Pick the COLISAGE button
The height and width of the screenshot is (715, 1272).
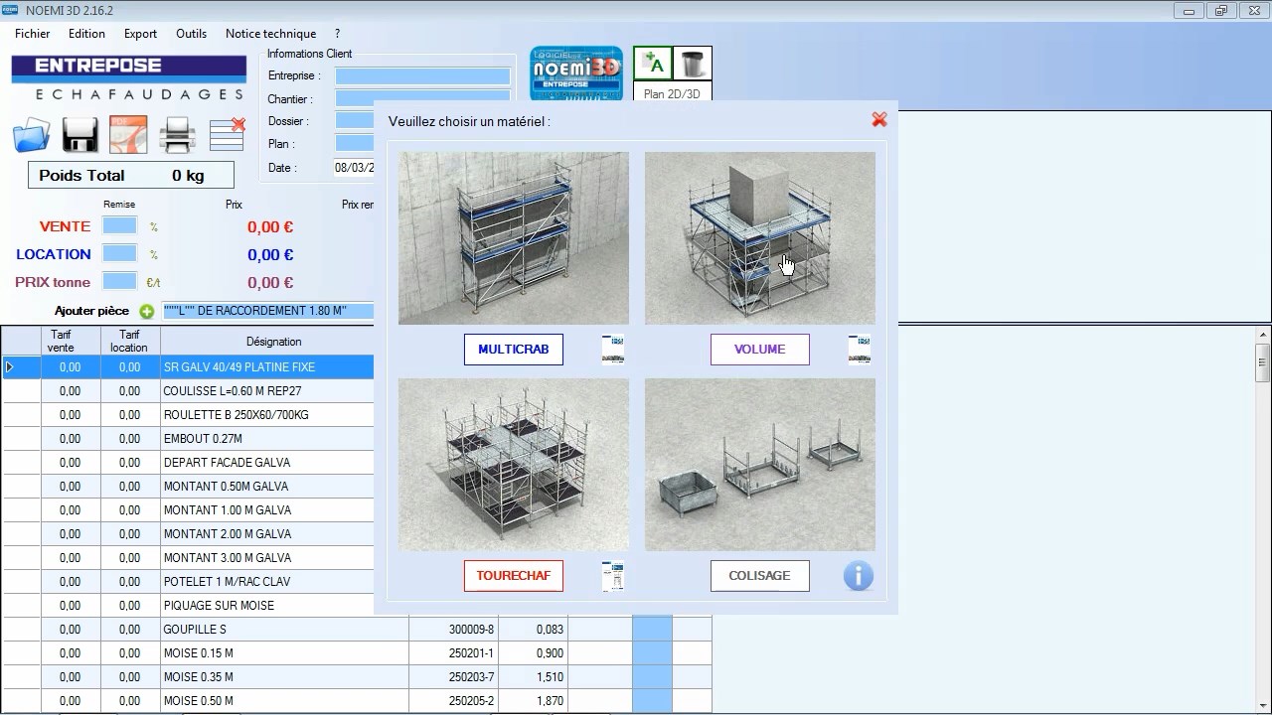(x=759, y=576)
